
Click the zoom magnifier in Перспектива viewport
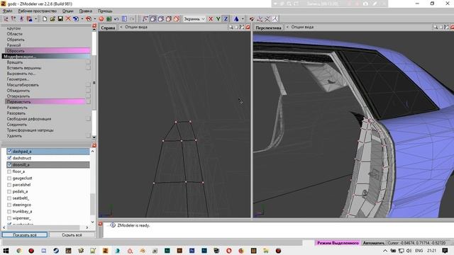(436, 27)
